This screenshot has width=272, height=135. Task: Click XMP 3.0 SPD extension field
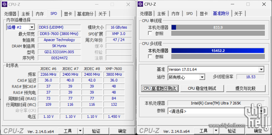click(x=119, y=34)
